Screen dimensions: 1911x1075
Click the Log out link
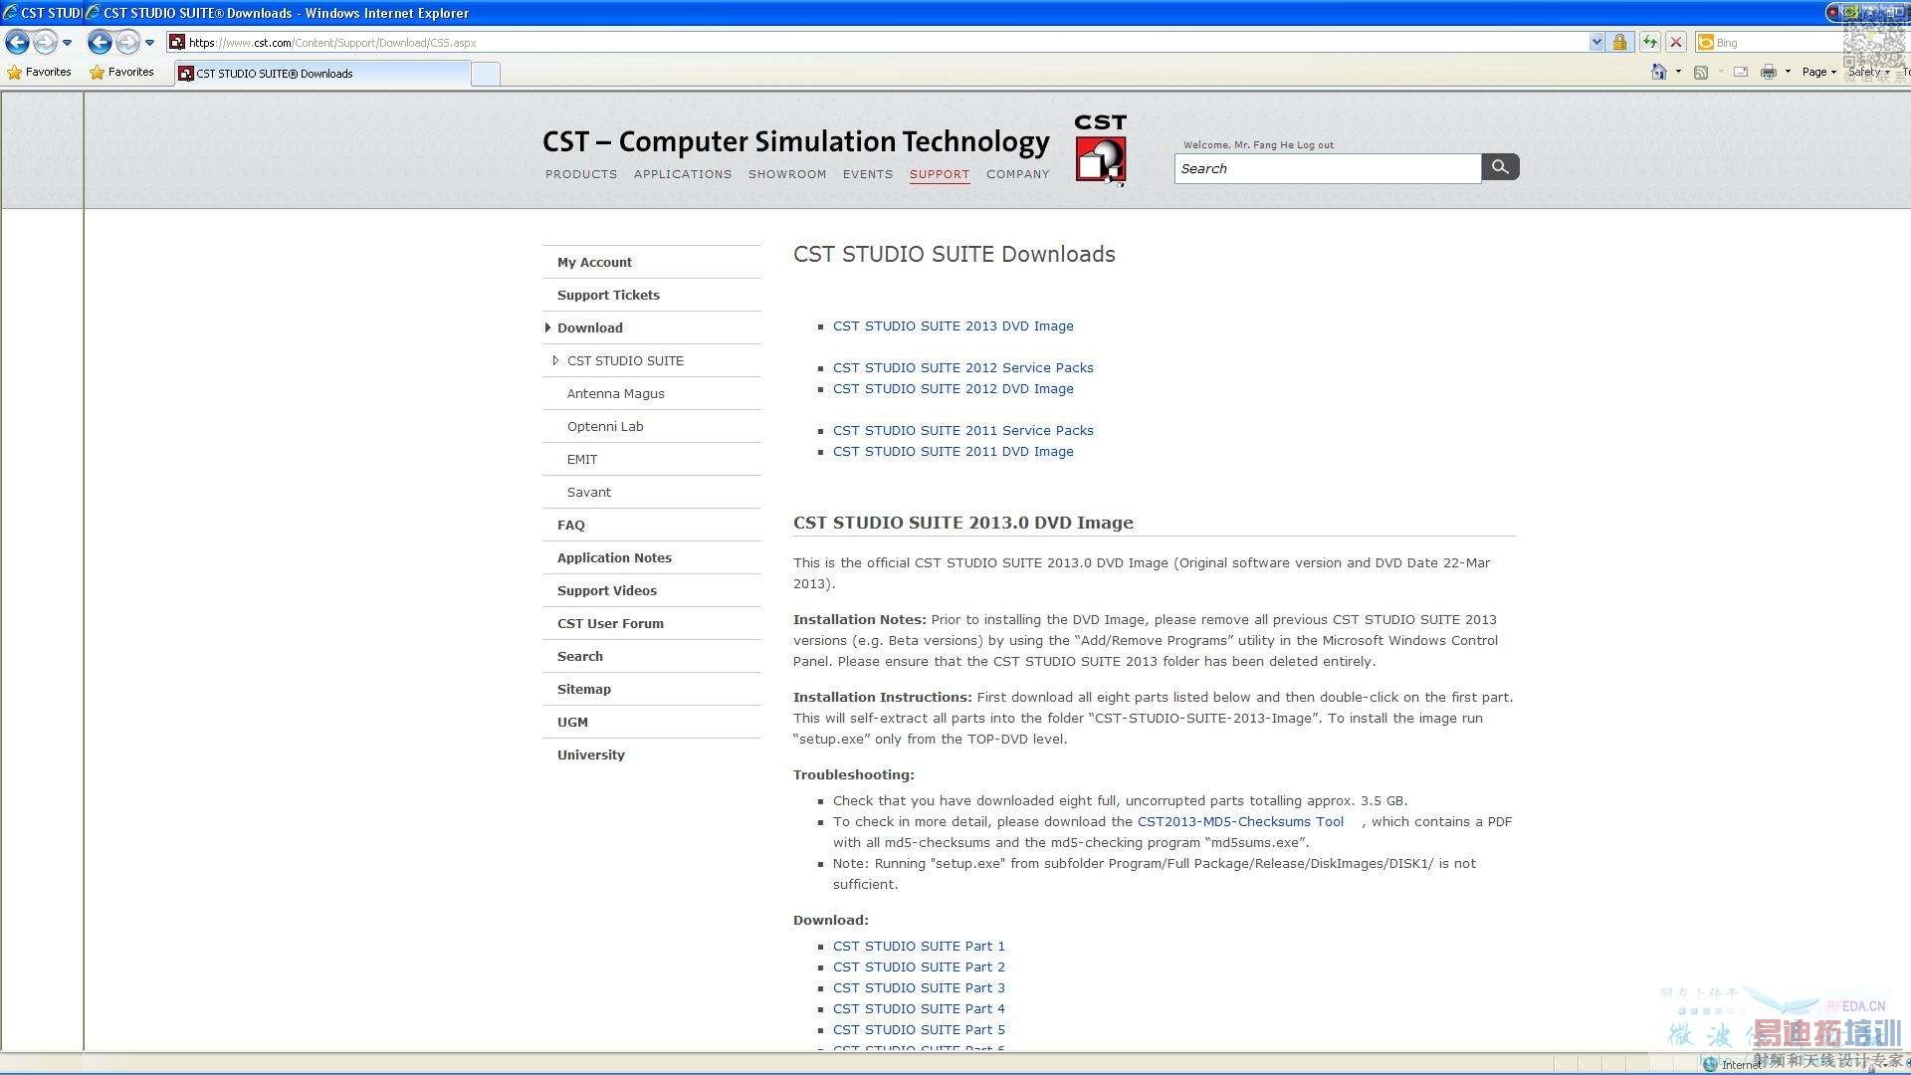coord(1315,145)
